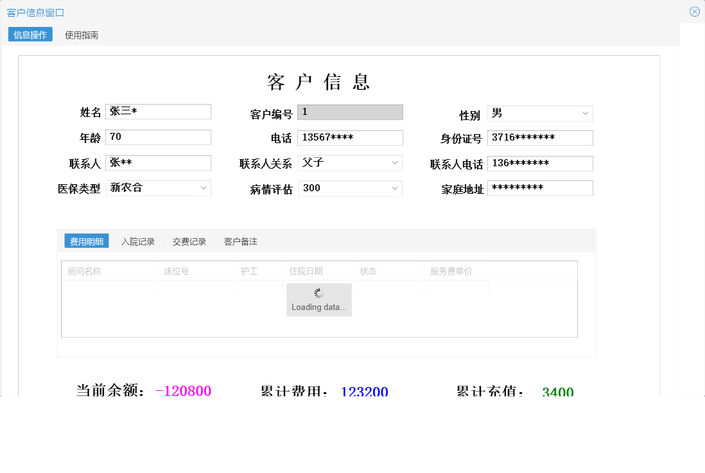The image size is (705, 473).
Task: Click the 家庭地址 input field
Action: tap(540, 187)
